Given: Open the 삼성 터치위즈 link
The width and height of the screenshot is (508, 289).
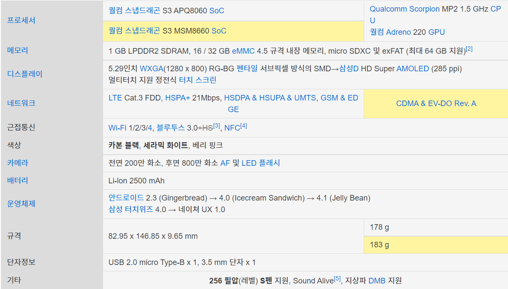Looking at the screenshot, I should [131, 210].
